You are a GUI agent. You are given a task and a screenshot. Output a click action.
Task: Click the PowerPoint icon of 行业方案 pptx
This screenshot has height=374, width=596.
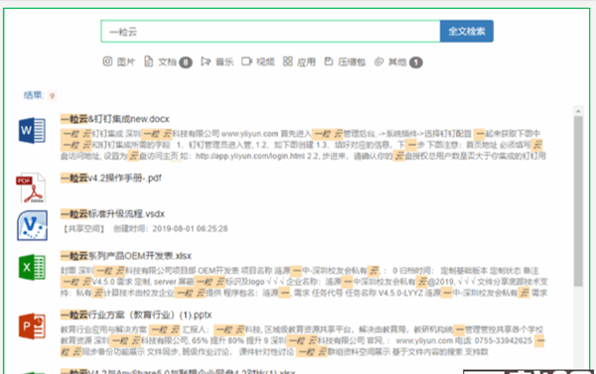(32, 326)
